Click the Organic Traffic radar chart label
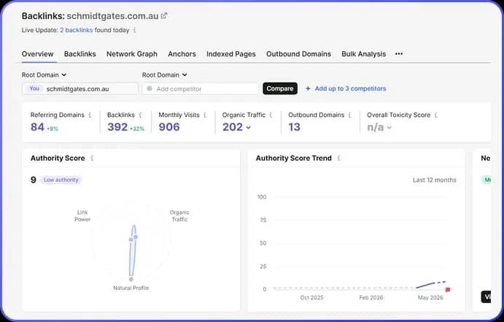The width and height of the screenshot is (504, 322). pyautogui.click(x=179, y=216)
